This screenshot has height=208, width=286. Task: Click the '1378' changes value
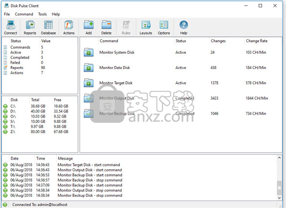click(x=214, y=83)
